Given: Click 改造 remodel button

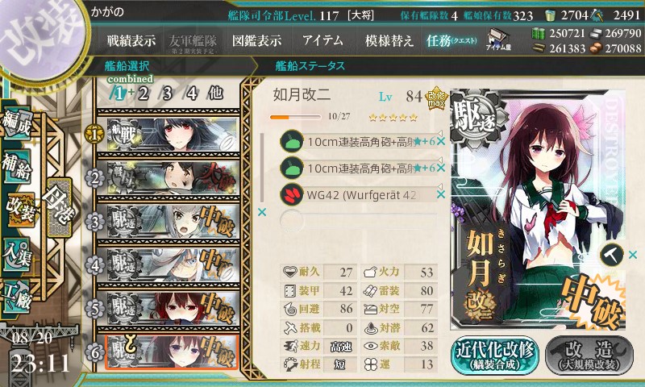Looking at the screenshot, I should click(589, 356).
